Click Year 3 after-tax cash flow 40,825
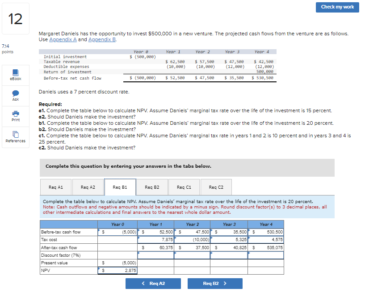 point(229,248)
